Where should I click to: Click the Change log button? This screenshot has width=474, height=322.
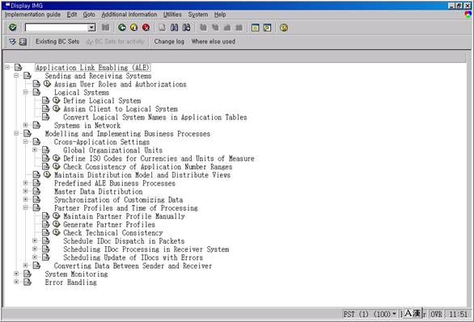[x=169, y=42]
